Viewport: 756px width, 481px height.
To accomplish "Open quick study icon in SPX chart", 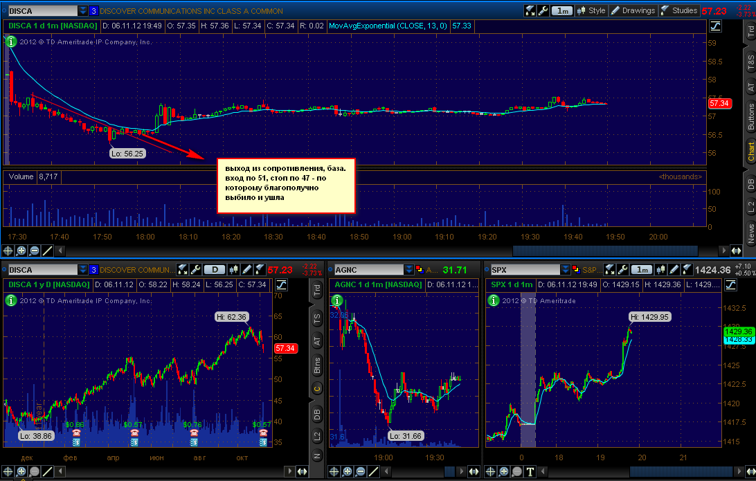I will (x=610, y=270).
